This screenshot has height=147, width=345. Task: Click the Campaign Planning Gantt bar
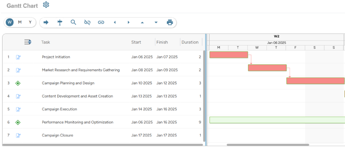[315, 81]
